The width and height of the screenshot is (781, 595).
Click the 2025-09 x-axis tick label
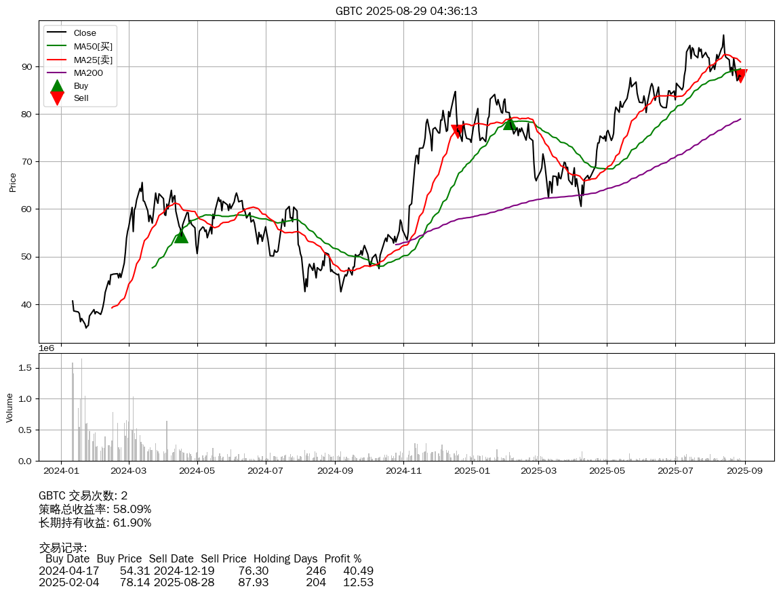coord(744,470)
